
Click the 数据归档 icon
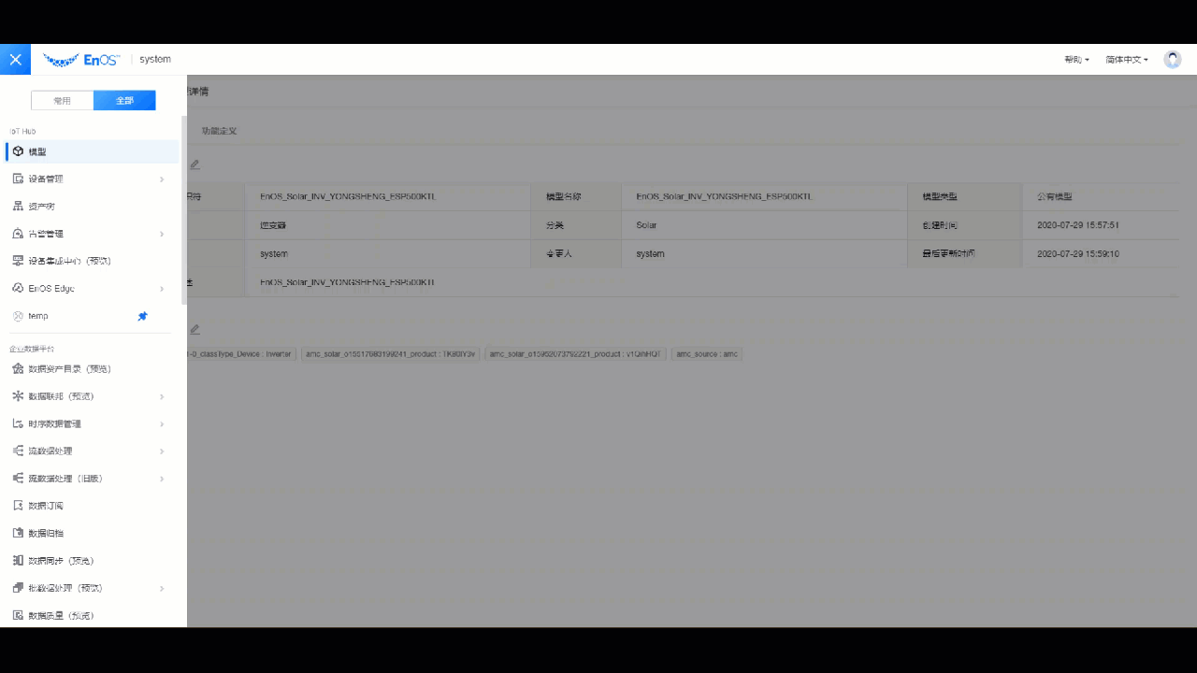pos(18,533)
